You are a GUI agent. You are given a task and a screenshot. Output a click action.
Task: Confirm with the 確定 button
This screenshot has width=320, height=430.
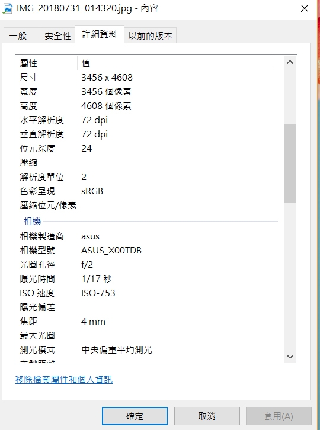[x=135, y=416]
